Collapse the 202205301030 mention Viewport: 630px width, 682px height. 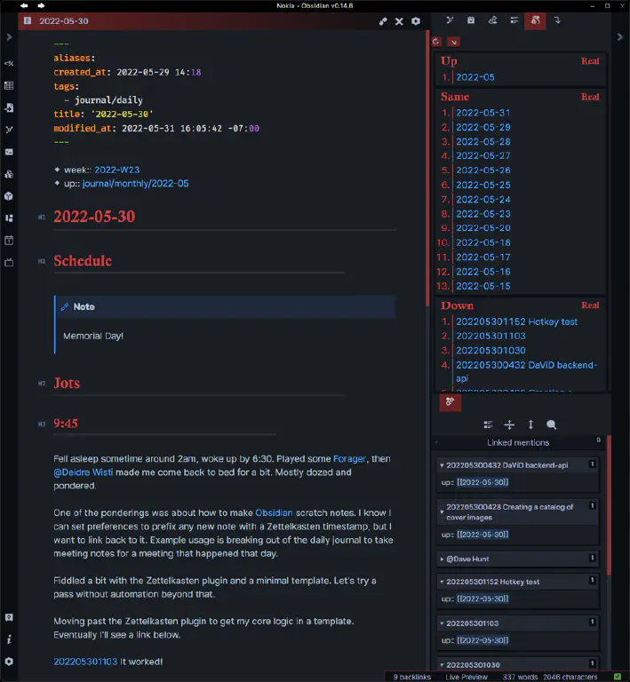(442, 665)
